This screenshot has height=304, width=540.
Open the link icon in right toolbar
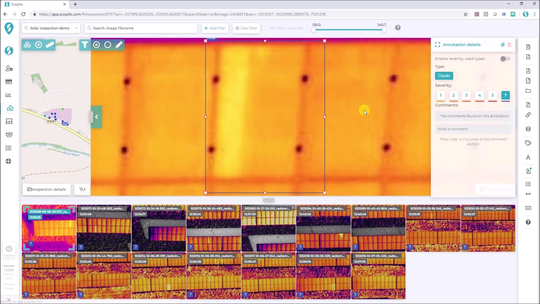(528, 115)
